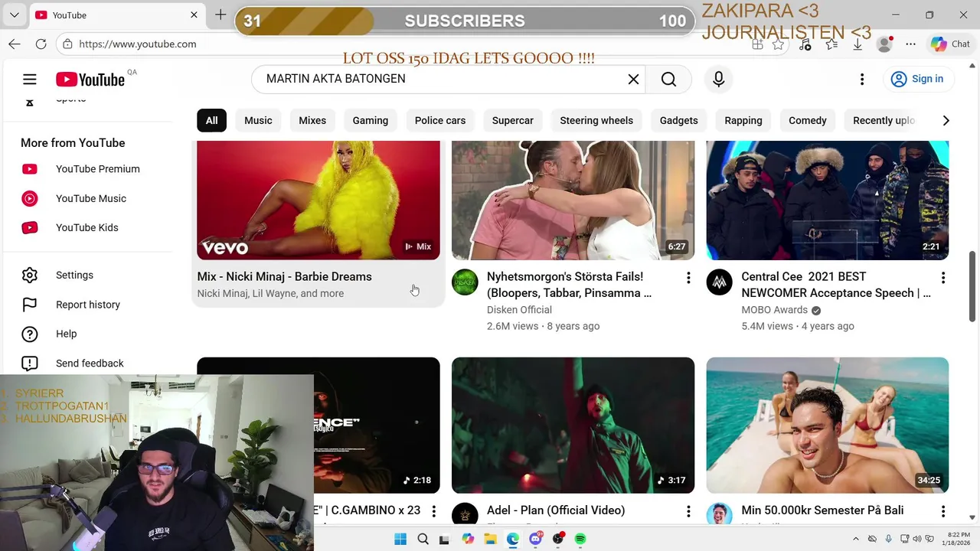
Task: Open YouTube Premium from sidebar
Action: pyautogui.click(x=89, y=169)
